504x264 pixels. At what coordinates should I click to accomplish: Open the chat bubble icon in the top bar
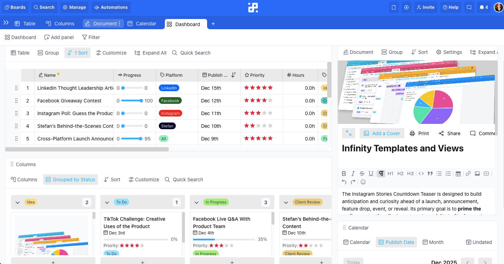click(469, 7)
